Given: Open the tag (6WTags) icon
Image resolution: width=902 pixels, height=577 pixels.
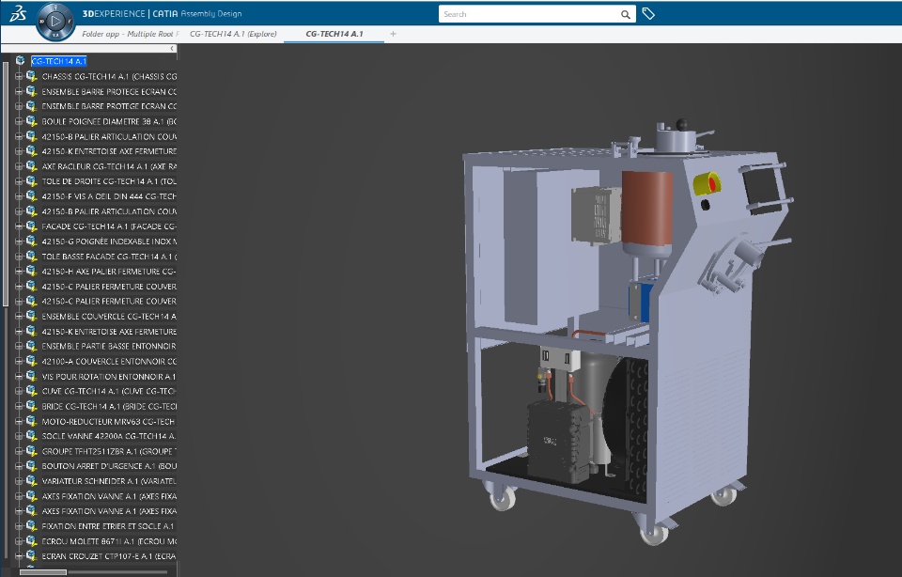Looking at the screenshot, I should 648,14.
